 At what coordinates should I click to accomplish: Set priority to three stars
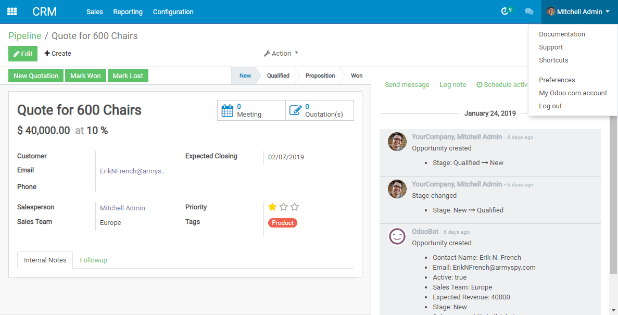click(295, 207)
